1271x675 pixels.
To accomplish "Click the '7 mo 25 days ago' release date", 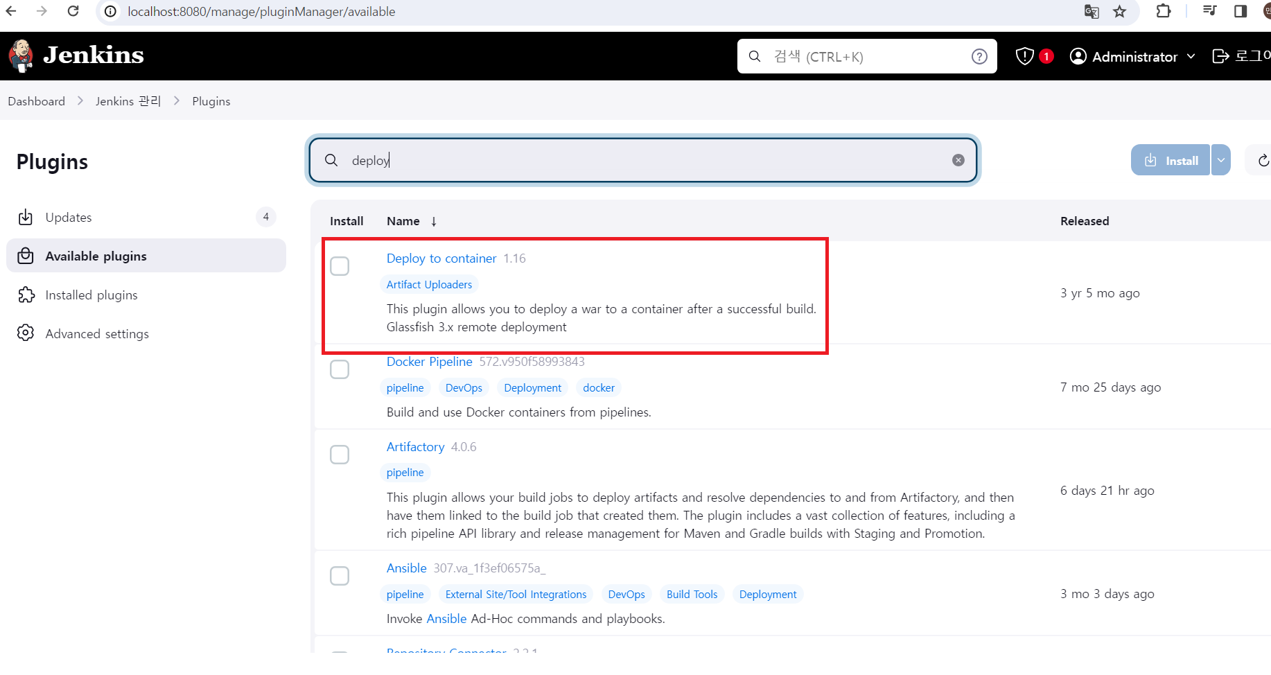I will tap(1110, 387).
